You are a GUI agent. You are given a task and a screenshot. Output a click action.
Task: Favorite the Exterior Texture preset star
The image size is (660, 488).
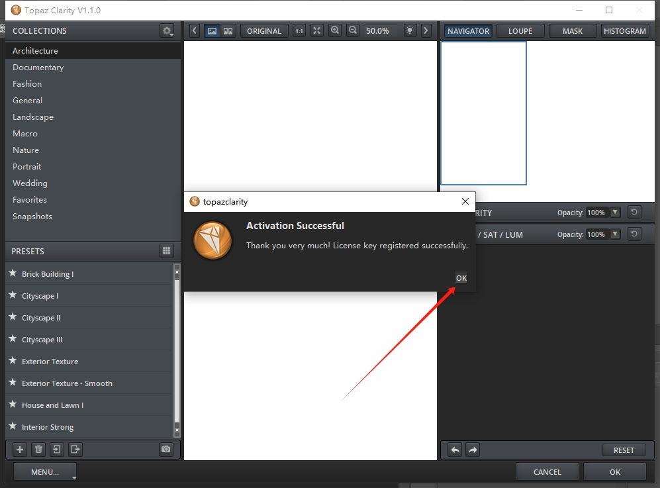[x=13, y=361]
